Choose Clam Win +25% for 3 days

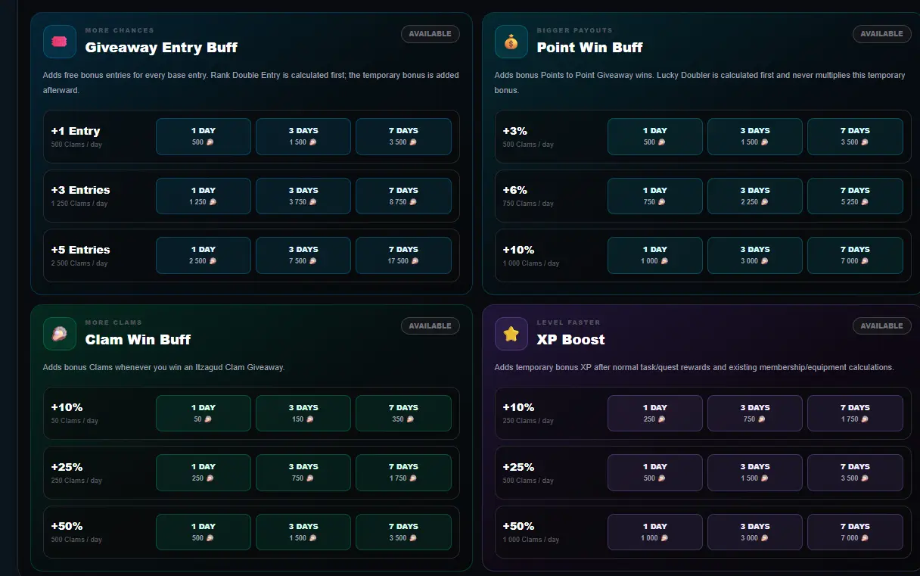tap(303, 472)
